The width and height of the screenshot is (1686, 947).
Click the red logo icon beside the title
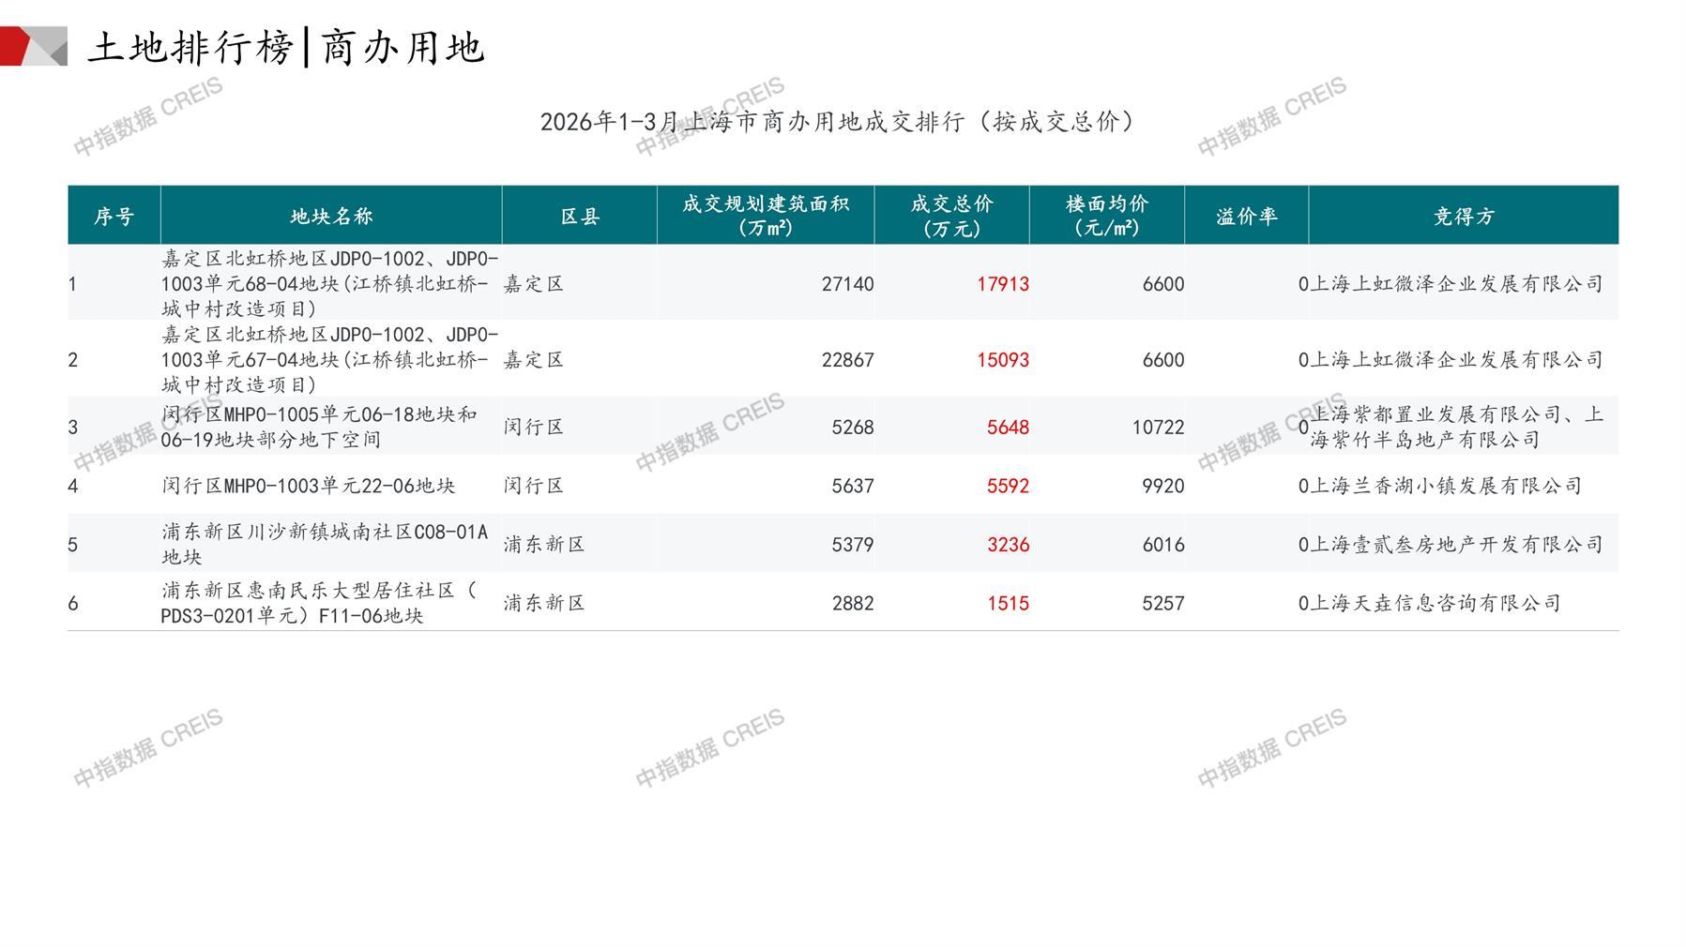[33, 47]
